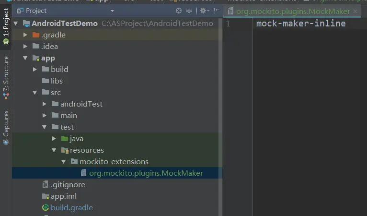The image size is (367, 216).
Task: Open the Project panel gear settings
Action: 204,11
